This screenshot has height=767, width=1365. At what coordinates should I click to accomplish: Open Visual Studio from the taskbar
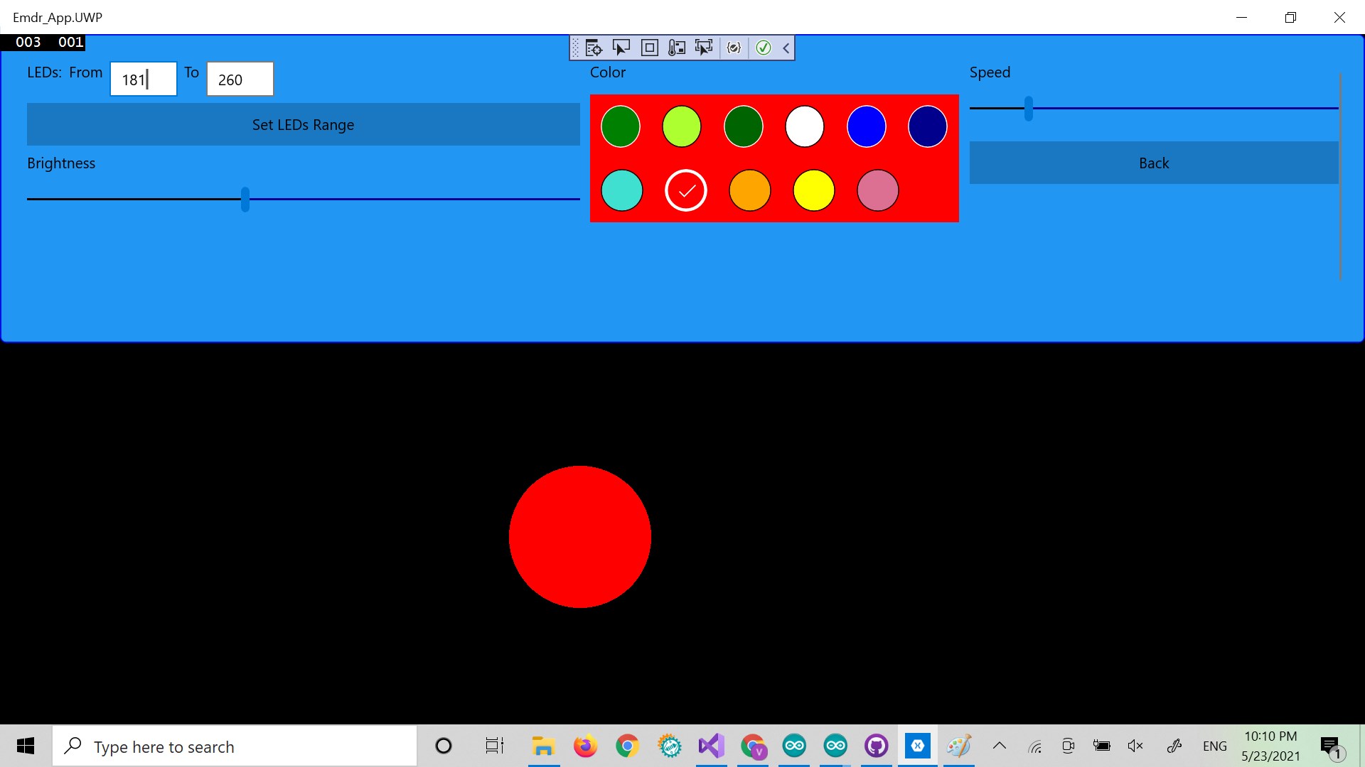point(712,746)
